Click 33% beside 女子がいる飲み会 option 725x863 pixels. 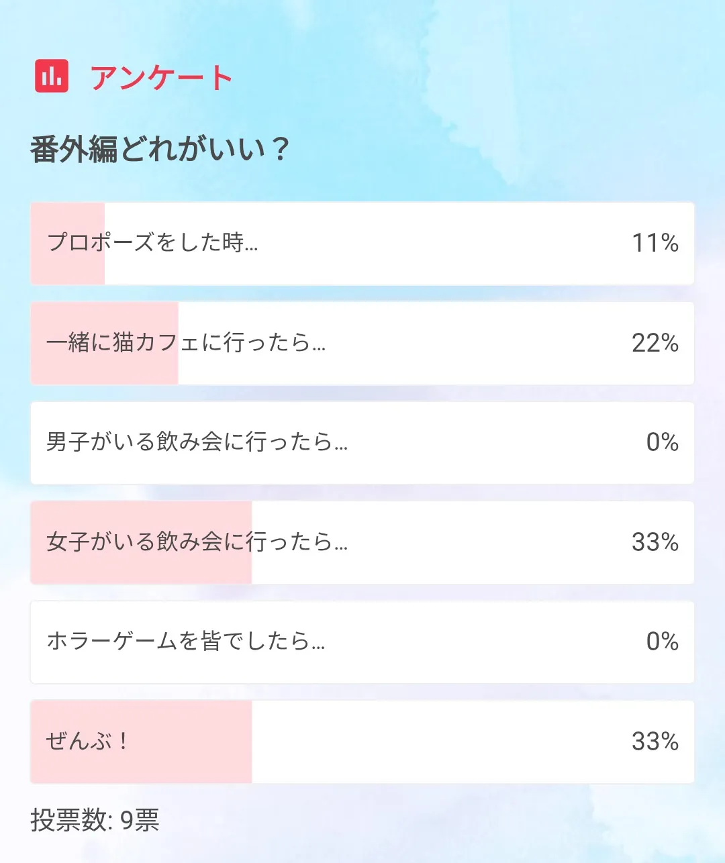655,542
